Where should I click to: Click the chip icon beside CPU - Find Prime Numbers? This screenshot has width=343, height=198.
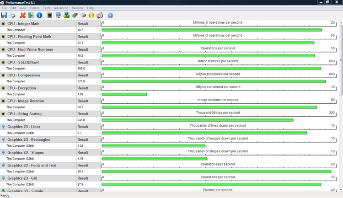(x=3, y=49)
